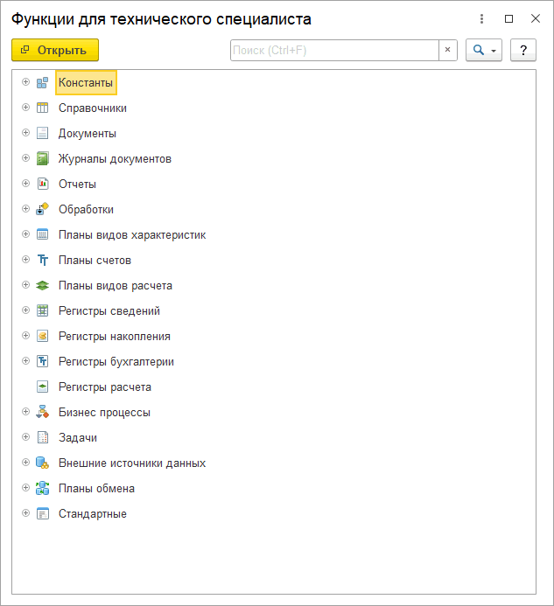Expand the Планы счетов node
Image resolution: width=554 pixels, height=606 pixels.
25,260
